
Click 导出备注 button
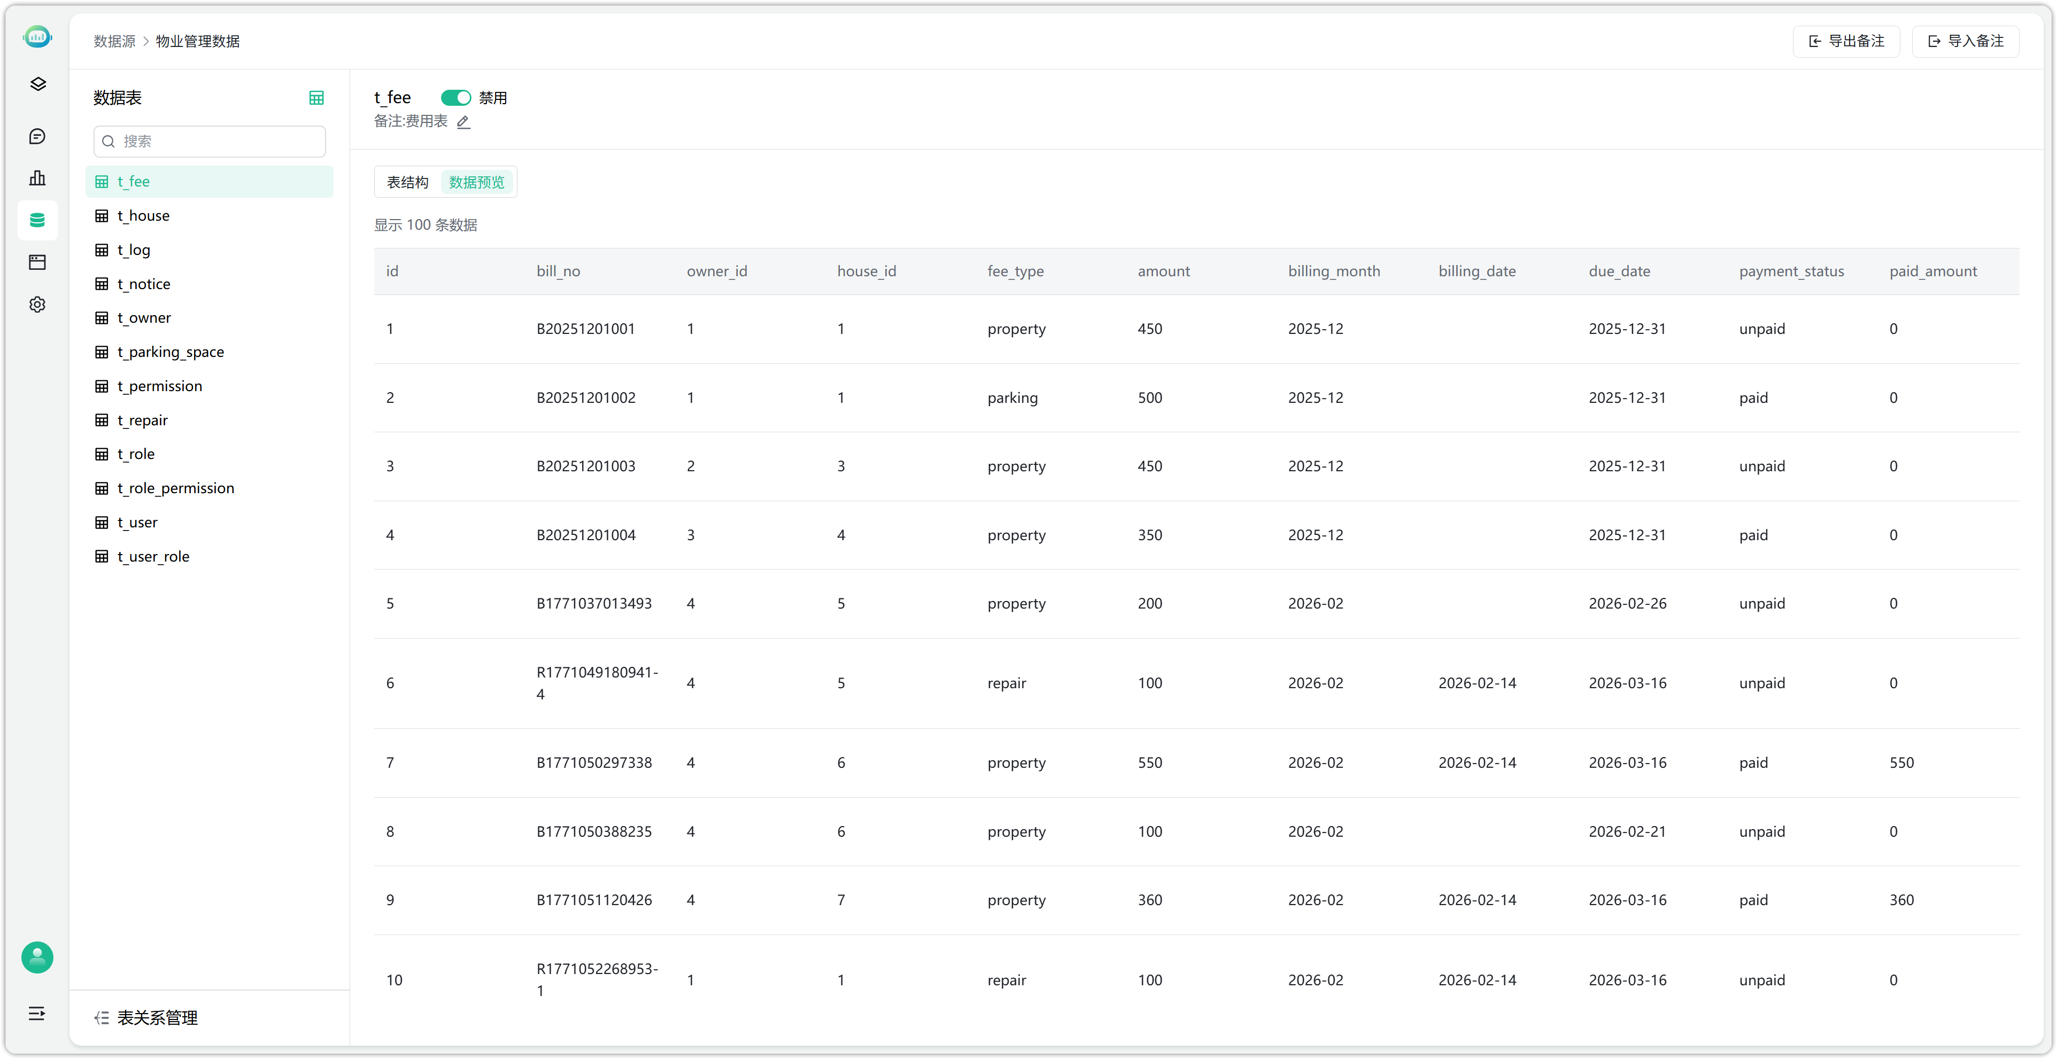pyautogui.click(x=1846, y=41)
